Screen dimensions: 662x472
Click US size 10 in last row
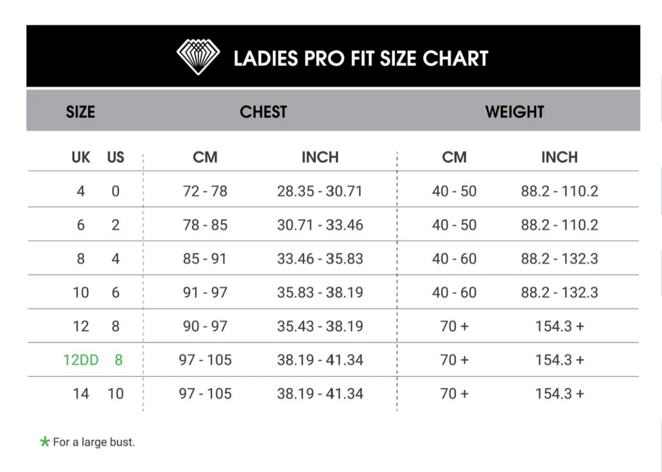(115, 394)
